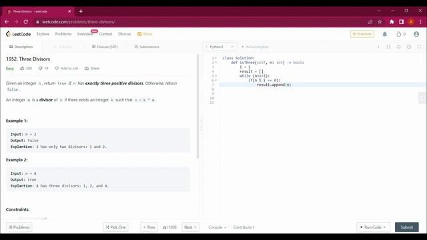The height and width of the screenshot is (240, 427).
Task: Expand the Console panel
Action: pos(217,227)
